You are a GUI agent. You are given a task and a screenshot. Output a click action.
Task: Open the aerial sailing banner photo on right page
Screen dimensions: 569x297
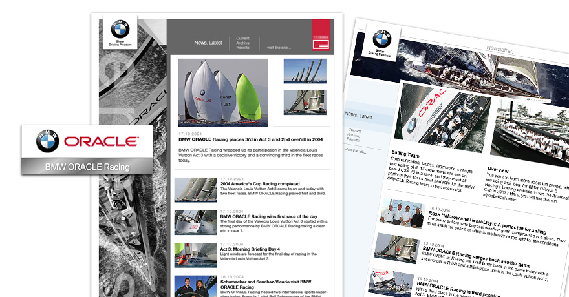[x=472, y=69]
